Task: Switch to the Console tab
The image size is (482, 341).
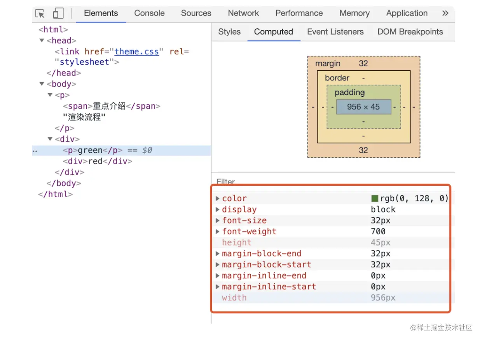Action: pyautogui.click(x=149, y=13)
